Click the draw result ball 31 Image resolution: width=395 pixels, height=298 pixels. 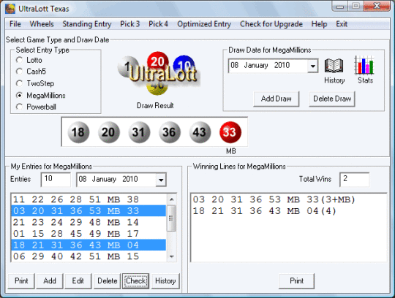139,132
